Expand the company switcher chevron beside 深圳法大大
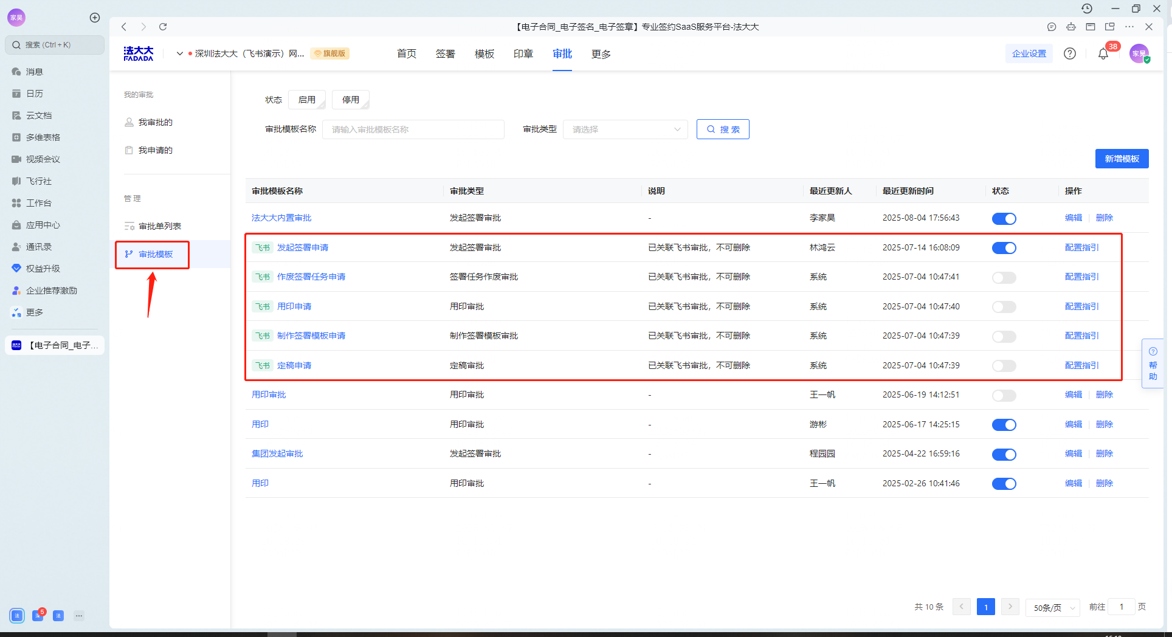This screenshot has width=1172, height=637. (180, 53)
